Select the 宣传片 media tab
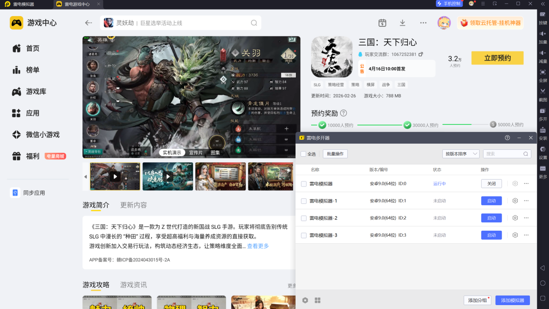This screenshot has height=309, width=549. pyautogui.click(x=196, y=153)
